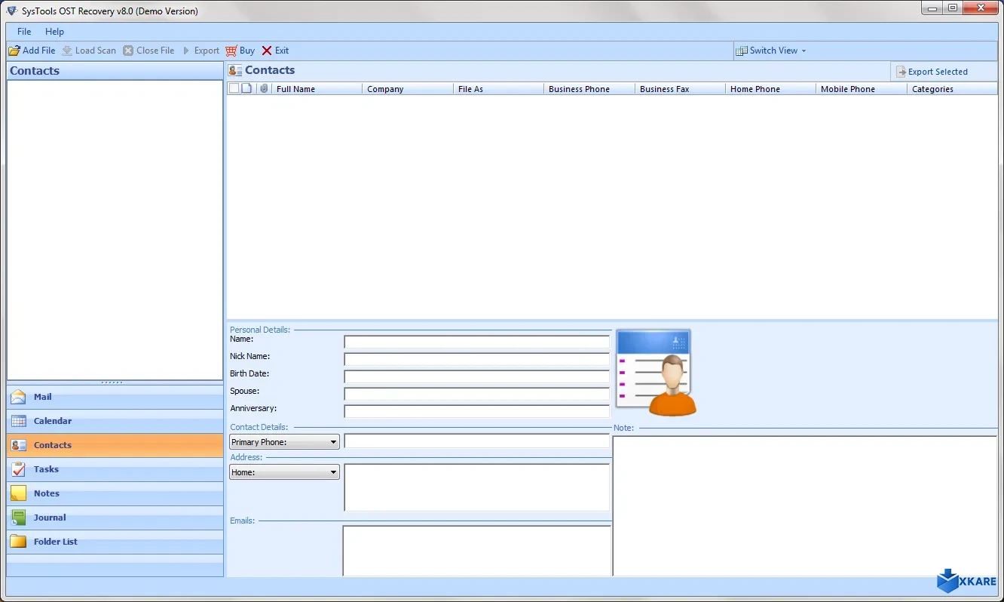Image resolution: width=1004 pixels, height=602 pixels.
Task: Click the Export toolbar button
Action: click(x=200, y=51)
